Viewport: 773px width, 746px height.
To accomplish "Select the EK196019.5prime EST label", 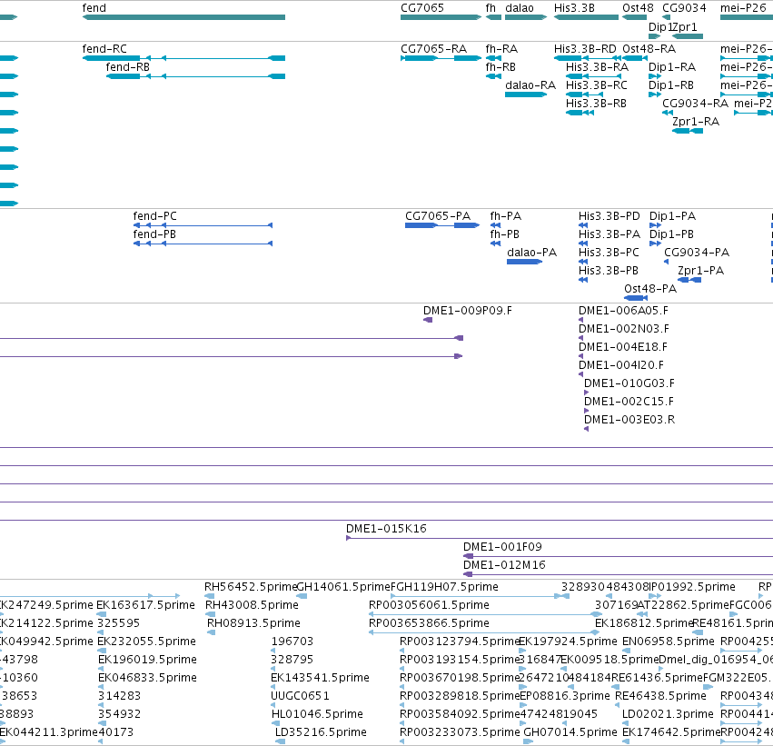I will pyautogui.click(x=147, y=661).
